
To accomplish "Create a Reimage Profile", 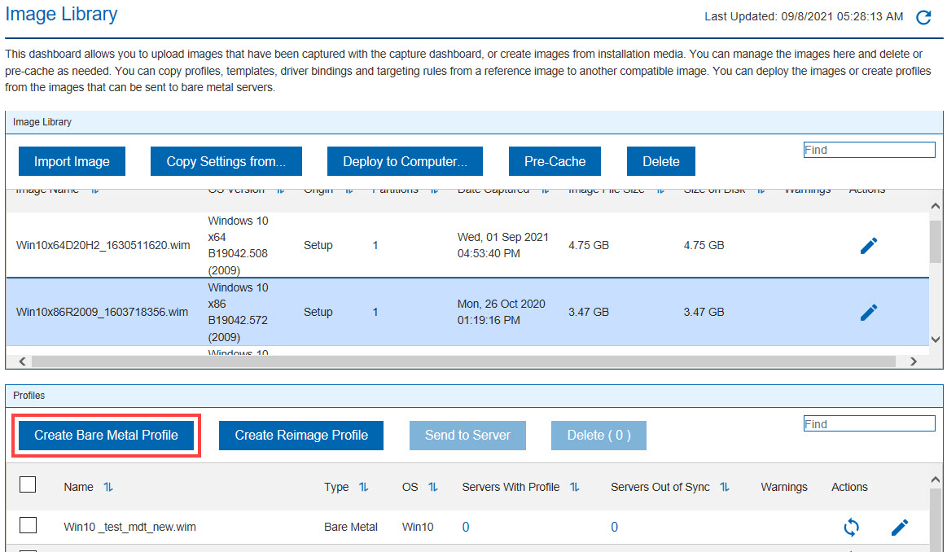I will [x=300, y=436].
